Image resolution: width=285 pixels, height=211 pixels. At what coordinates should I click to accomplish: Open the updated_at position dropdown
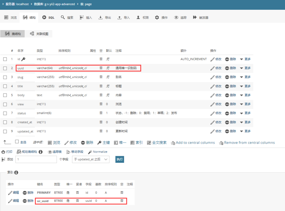point(91,160)
